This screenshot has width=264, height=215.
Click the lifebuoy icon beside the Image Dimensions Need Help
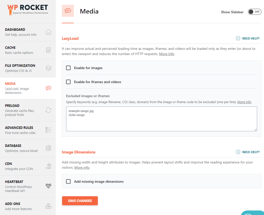(x=238, y=152)
